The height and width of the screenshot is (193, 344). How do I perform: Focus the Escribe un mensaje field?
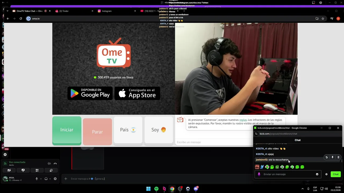pyautogui.click(x=214, y=142)
